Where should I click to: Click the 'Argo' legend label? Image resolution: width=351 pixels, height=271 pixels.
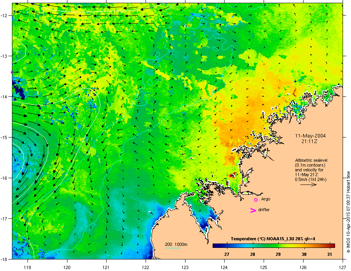266,199
